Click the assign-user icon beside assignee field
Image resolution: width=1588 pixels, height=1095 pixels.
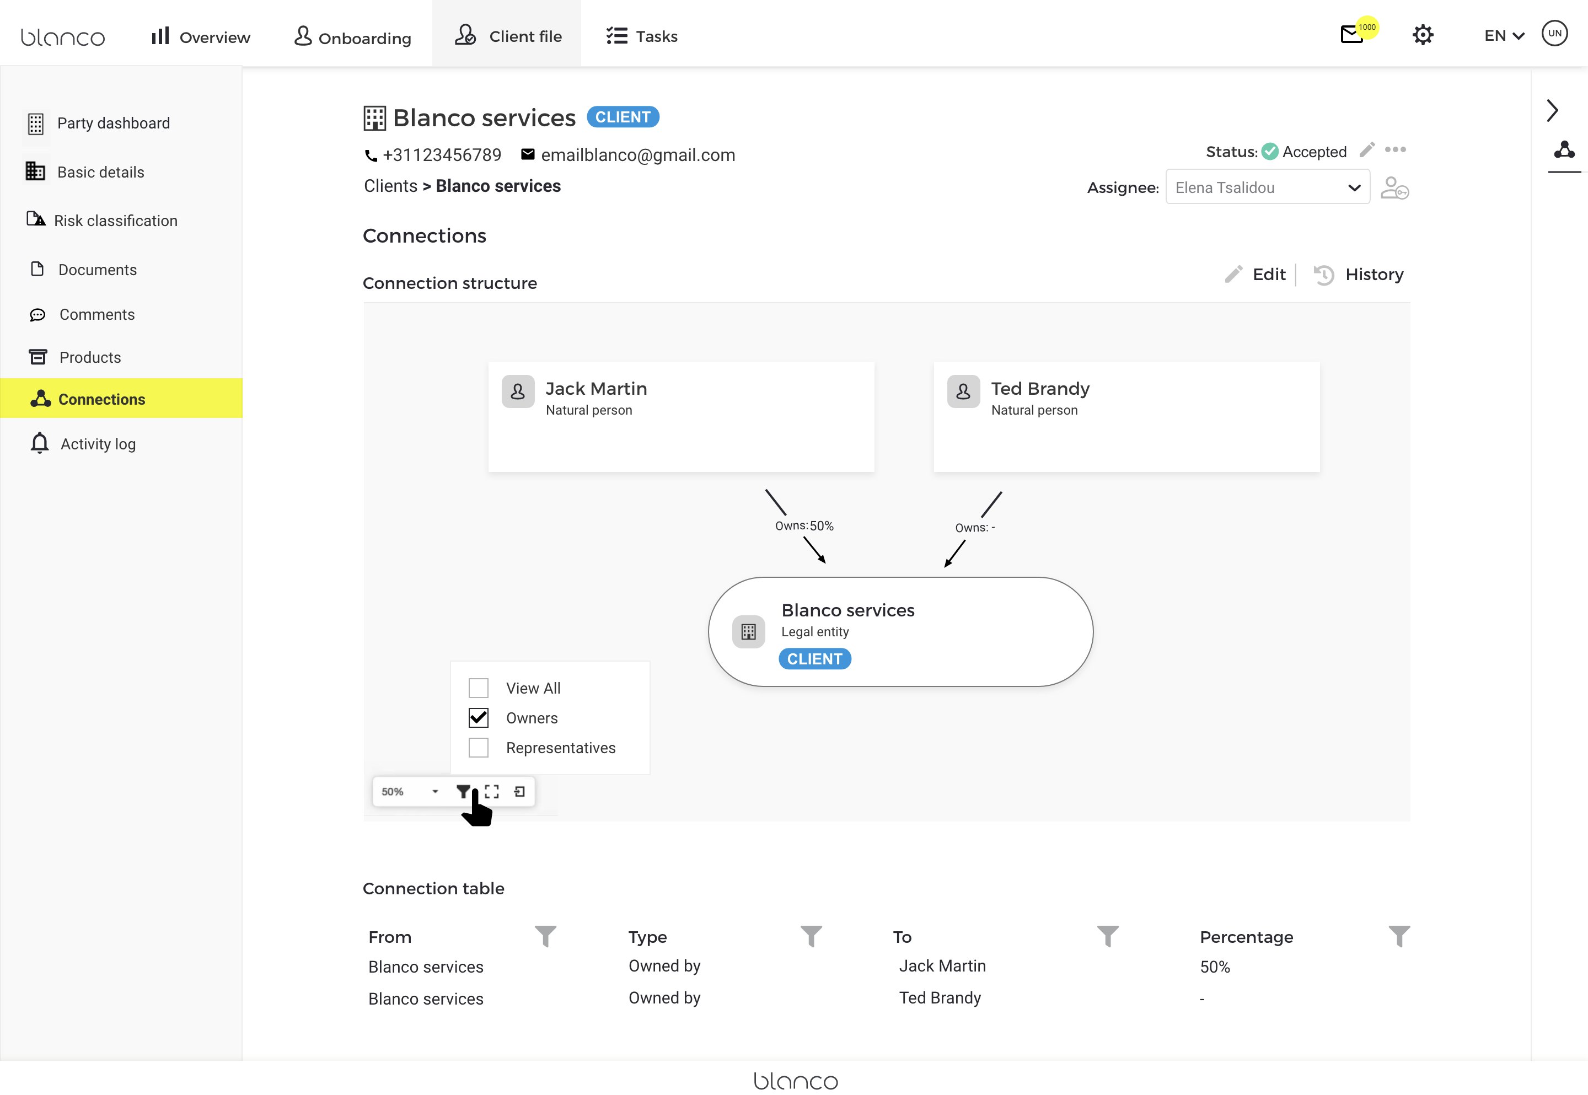[x=1394, y=187]
